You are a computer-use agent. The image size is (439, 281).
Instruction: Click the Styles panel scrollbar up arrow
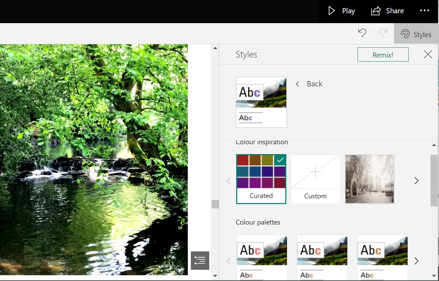(434, 145)
